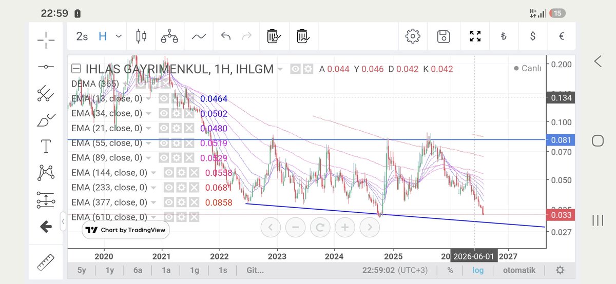Select the 1a time range
This screenshot has width=616, height=284.
click(165, 270)
